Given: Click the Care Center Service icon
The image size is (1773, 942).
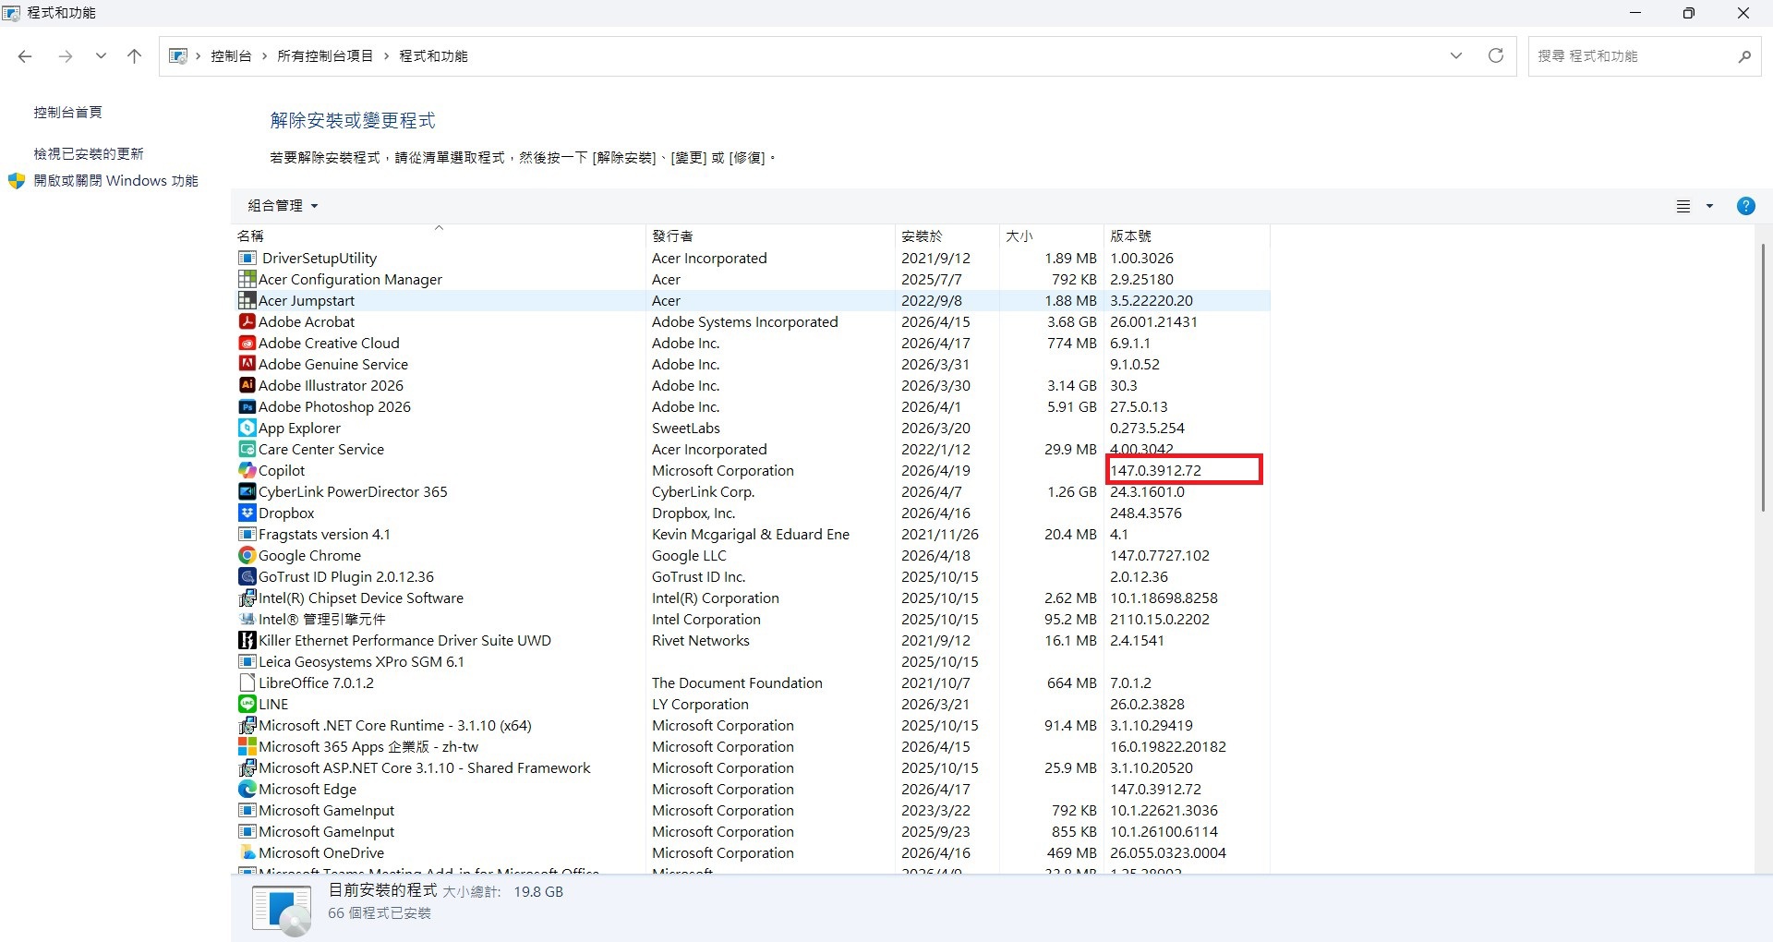Looking at the screenshot, I should tap(247, 449).
